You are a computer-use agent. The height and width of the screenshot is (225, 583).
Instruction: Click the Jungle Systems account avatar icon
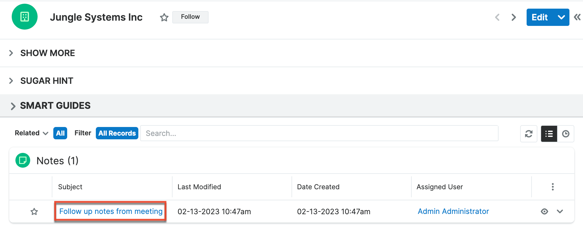coord(25,17)
